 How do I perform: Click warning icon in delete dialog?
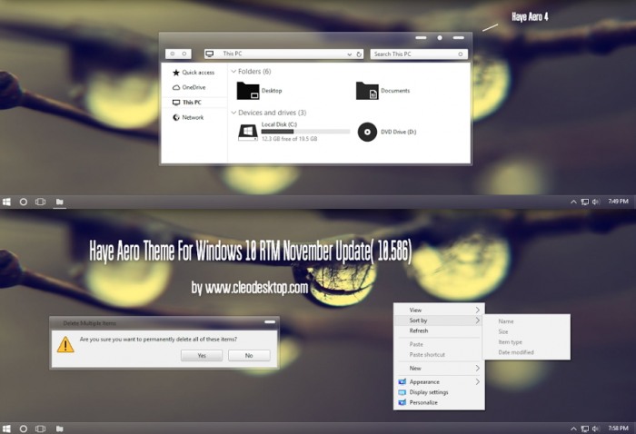click(x=65, y=345)
